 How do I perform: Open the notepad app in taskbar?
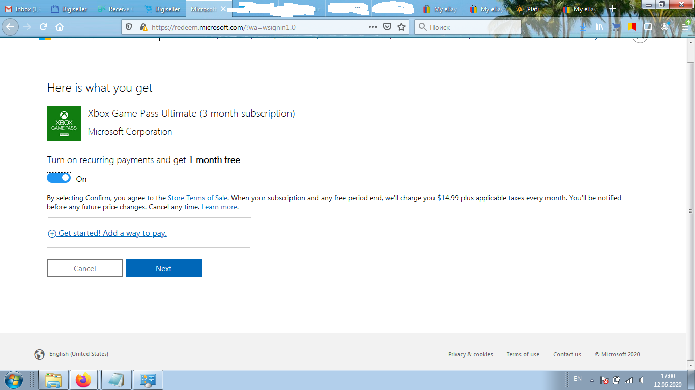click(x=117, y=380)
